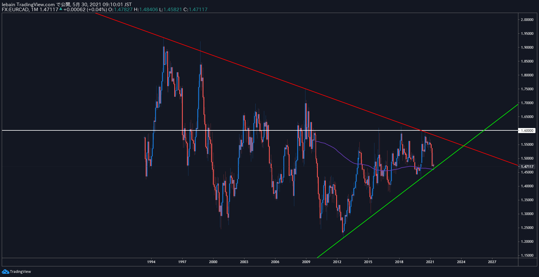Screen dimensions: 539x277
Task: Click the white 1.60000 price line label
Action: (x=527, y=130)
